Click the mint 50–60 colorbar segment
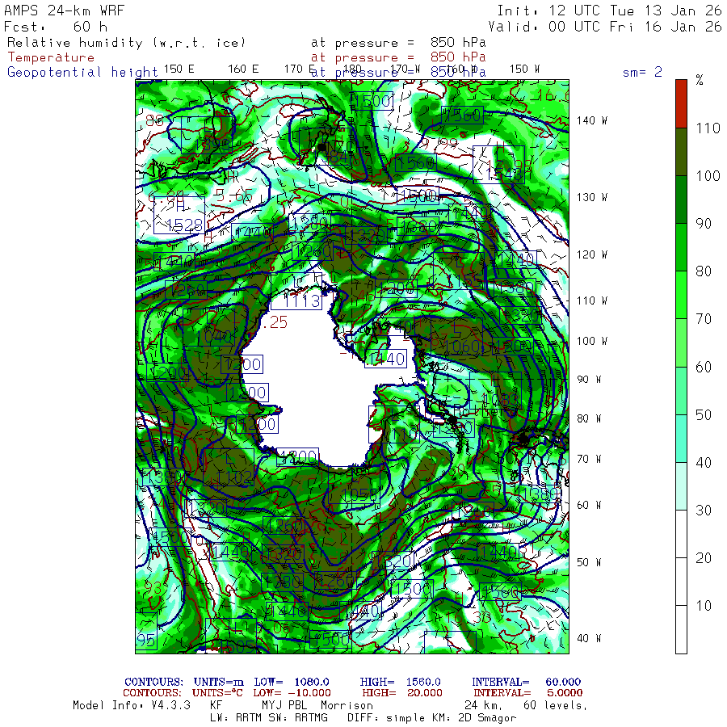Image resolution: width=727 pixels, height=727 pixels. 681,390
